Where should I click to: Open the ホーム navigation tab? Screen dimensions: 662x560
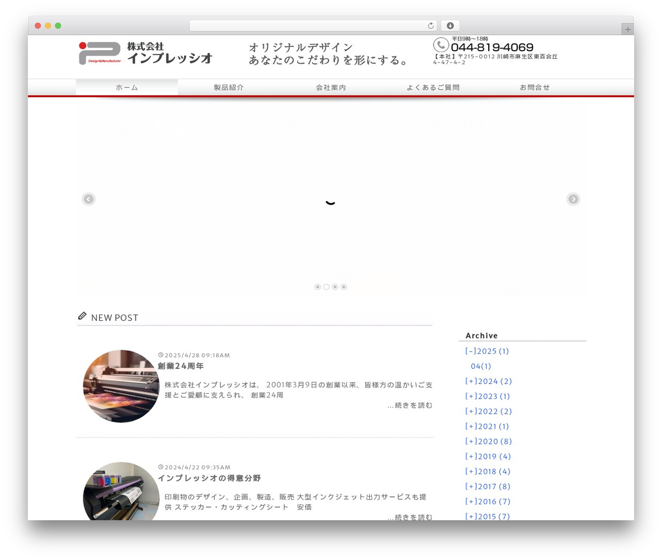point(127,87)
